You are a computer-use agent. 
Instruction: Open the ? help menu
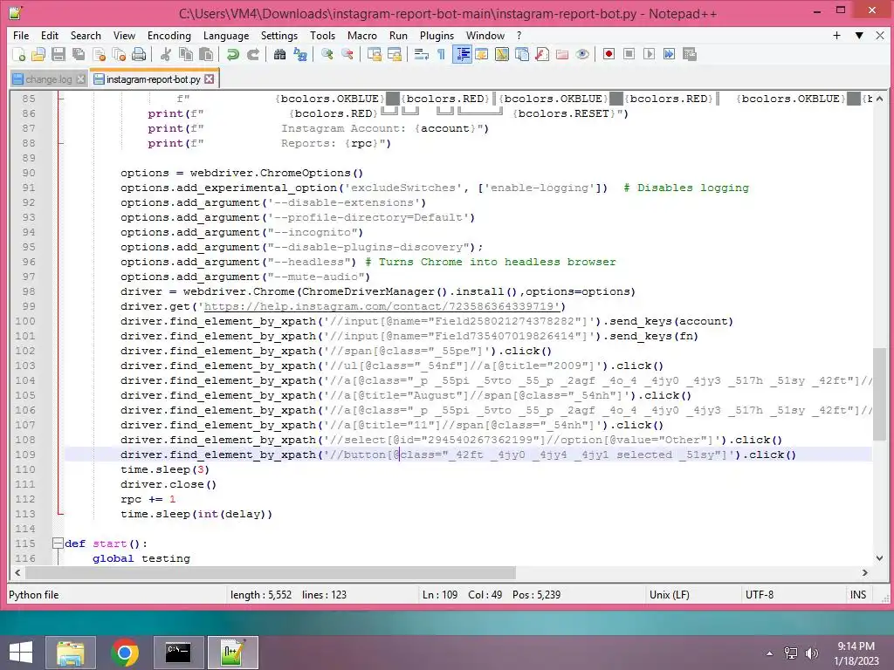click(x=519, y=35)
